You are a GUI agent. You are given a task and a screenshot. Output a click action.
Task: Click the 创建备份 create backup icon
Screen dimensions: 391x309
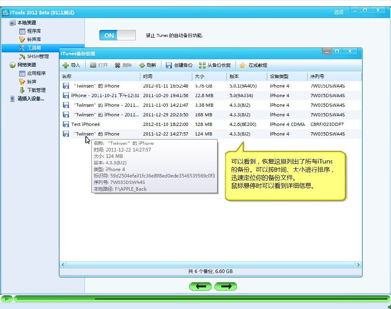[169, 65]
